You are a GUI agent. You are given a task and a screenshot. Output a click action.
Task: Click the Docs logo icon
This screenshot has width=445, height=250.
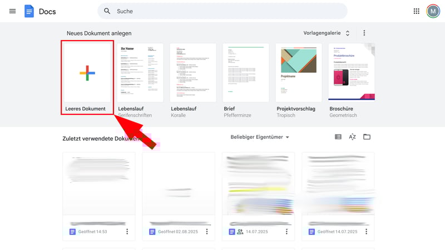click(29, 11)
